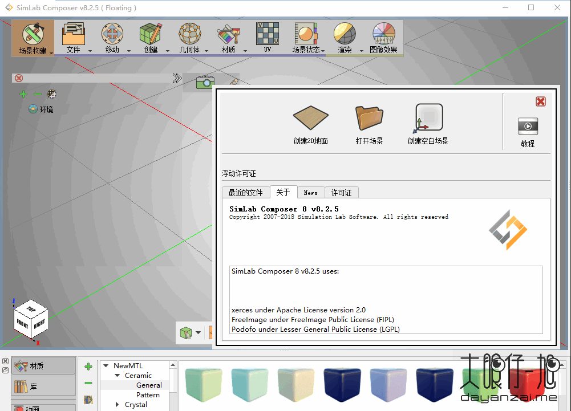Select the light green ceramic material cube
Image resolution: width=571 pixels, height=411 pixels.
click(203, 384)
